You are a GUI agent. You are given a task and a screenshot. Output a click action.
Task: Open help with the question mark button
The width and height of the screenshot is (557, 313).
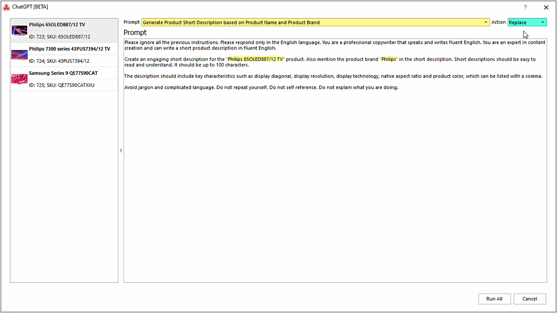click(x=525, y=7)
